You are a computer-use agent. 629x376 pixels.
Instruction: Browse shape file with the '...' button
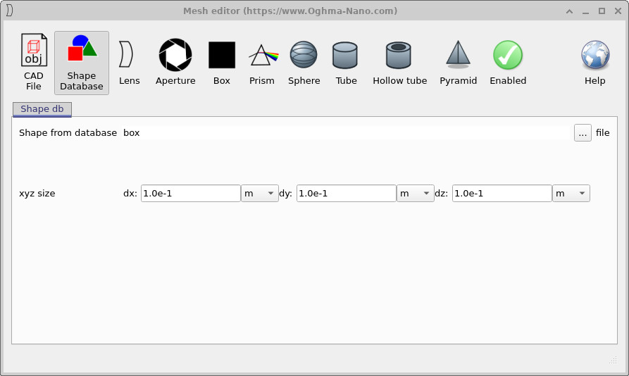click(583, 133)
